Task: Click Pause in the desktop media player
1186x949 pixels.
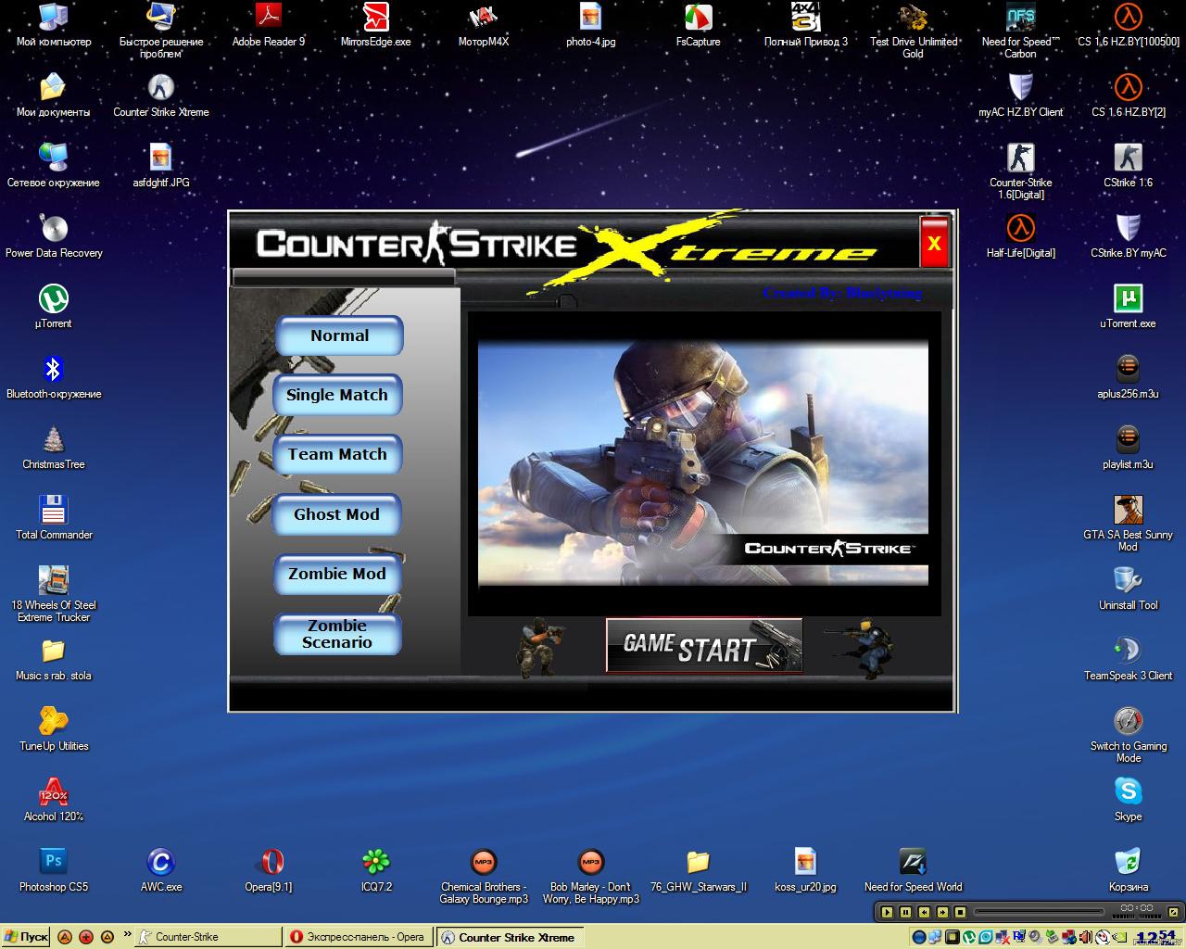Action: [x=905, y=912]
